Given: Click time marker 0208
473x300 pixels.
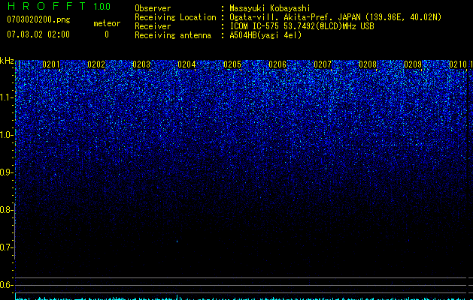Looking at the screenshot, I should pyautogui.click(x=368, y=64).
